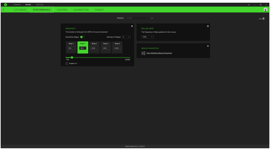Switch to the Customize tab

(20, 10)
